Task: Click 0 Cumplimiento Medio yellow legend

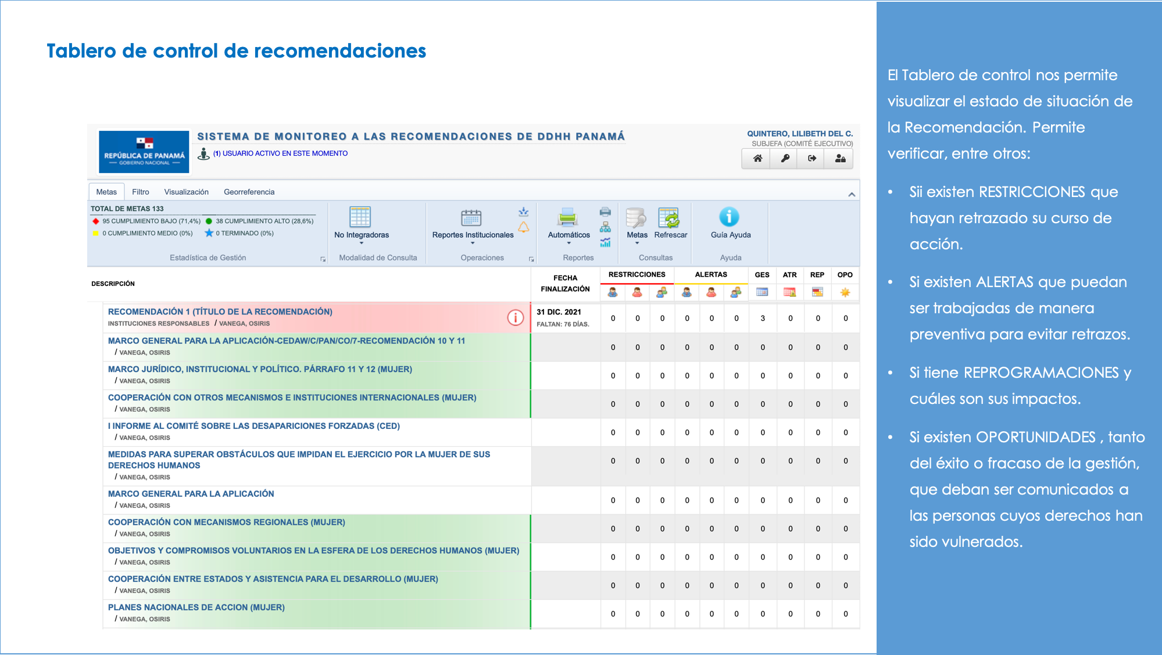Action: pyautogui.click(x=142, y=233)
